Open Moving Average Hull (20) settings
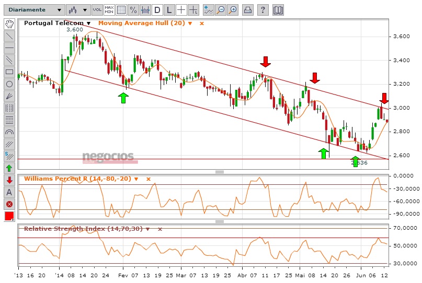 click(x=190, y=23)
